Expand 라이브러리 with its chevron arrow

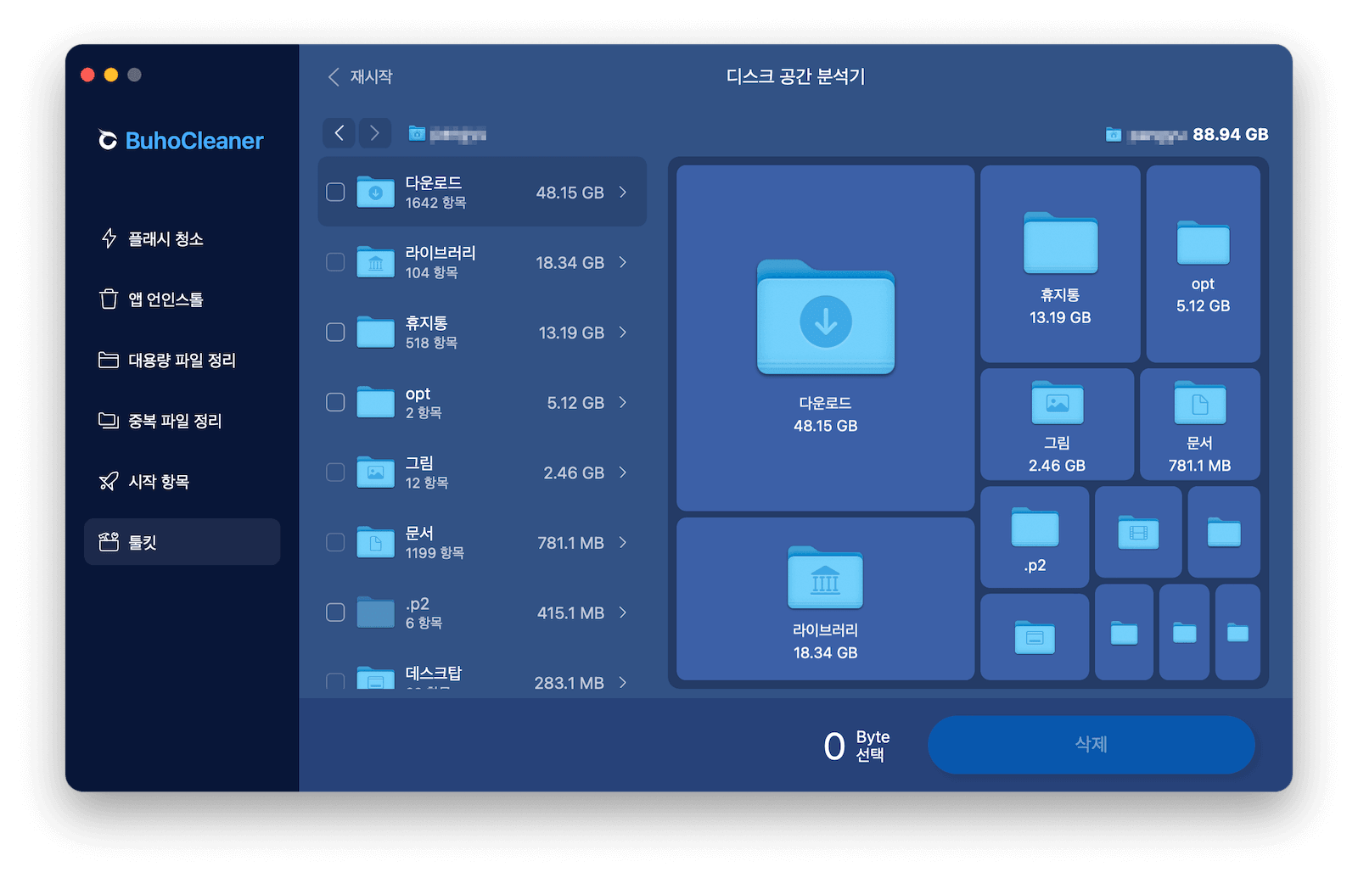tap(623, 262)
